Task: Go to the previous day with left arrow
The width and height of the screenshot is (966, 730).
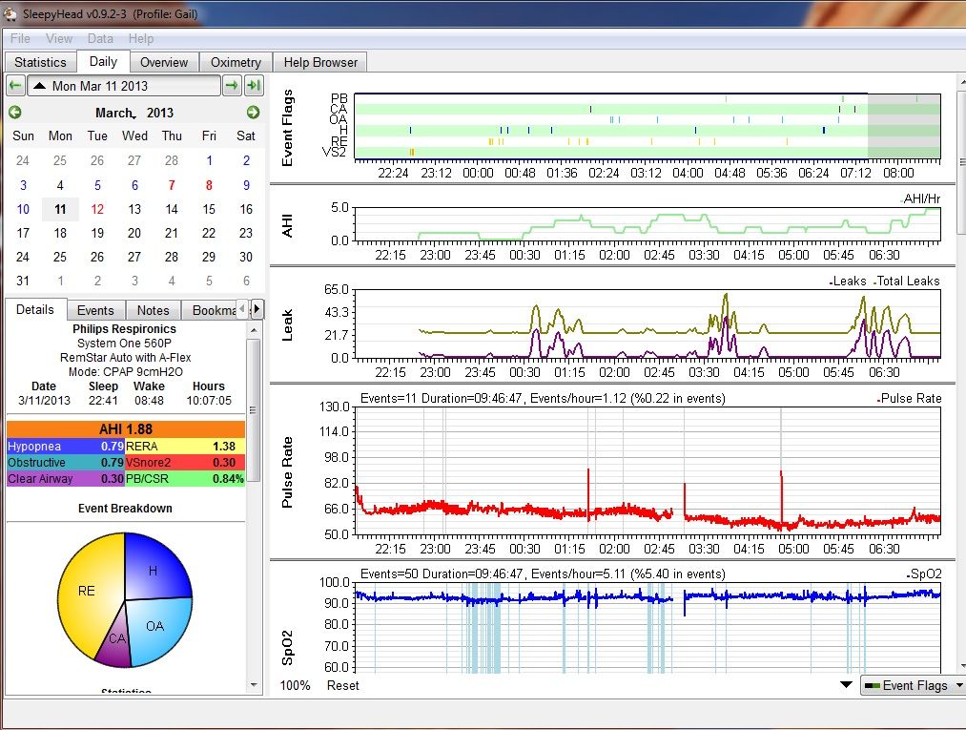Action: (x=15, y=86)
